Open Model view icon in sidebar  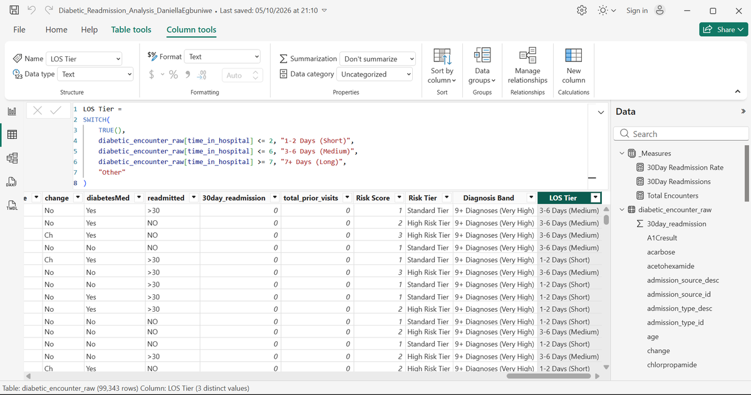tap(12, 158)
